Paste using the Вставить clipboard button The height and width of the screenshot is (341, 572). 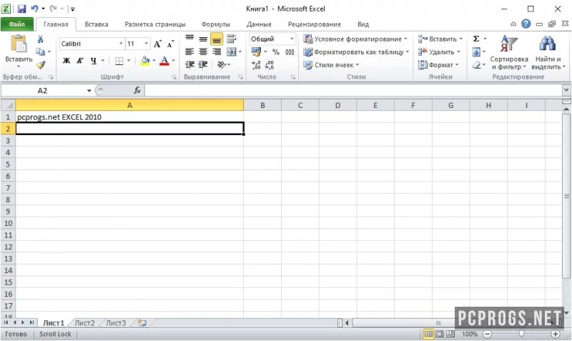coord(19,51)
